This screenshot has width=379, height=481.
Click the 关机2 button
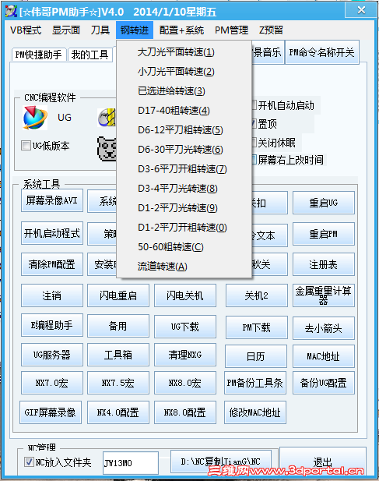click(x=257, y=295)
